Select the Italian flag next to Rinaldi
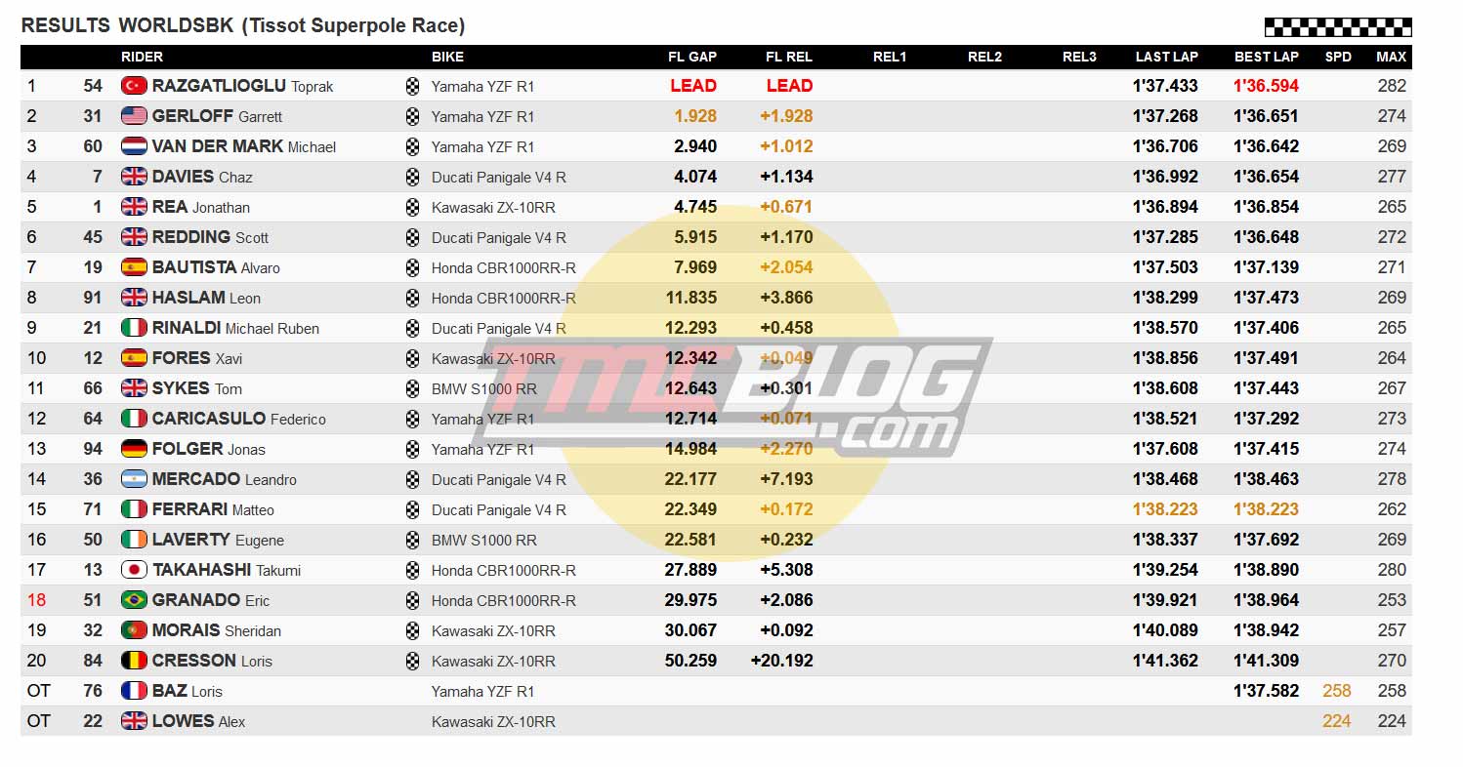The height and width of the screenshot is (767, 1463). click(x=134, y=328)
